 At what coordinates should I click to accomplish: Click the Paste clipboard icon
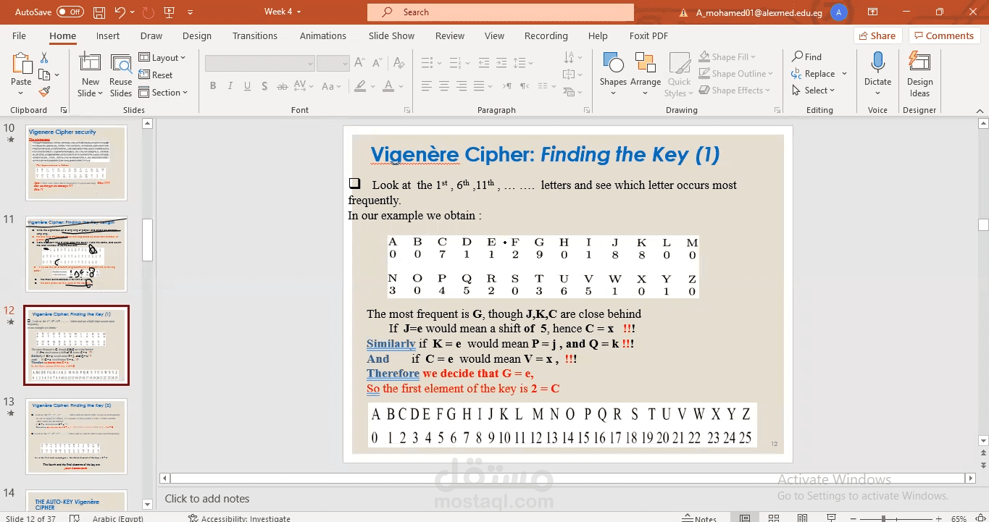(21, 64)
